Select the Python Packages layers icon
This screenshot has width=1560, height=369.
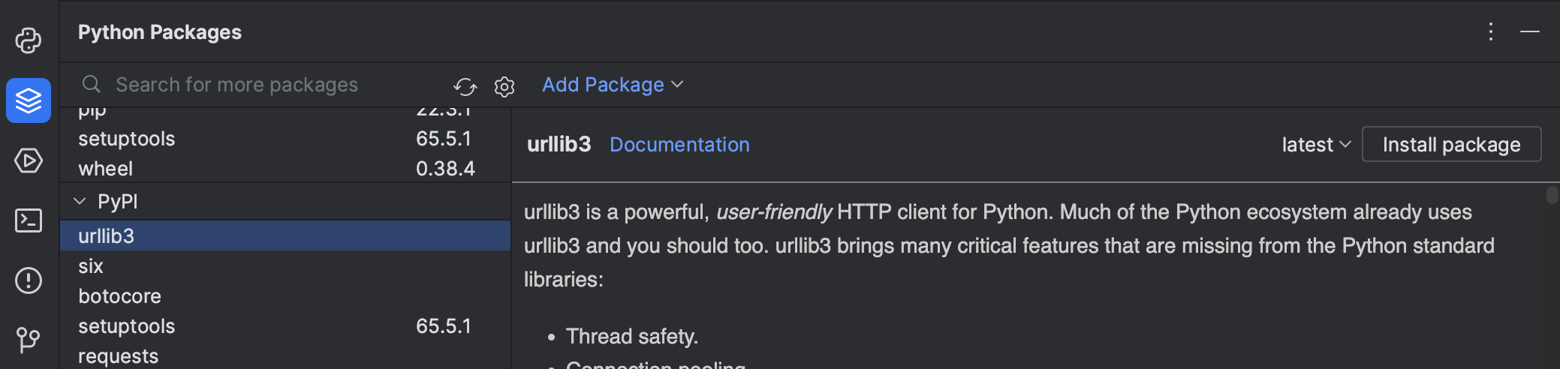(29, 100)
